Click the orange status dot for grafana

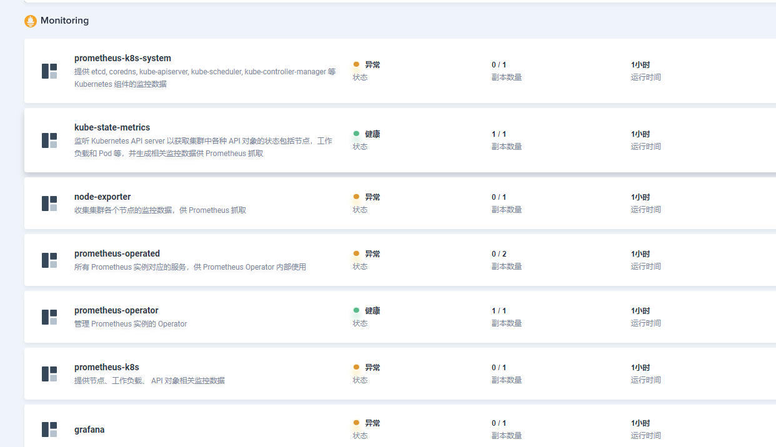pyautogui.click(x=356, y=423)
